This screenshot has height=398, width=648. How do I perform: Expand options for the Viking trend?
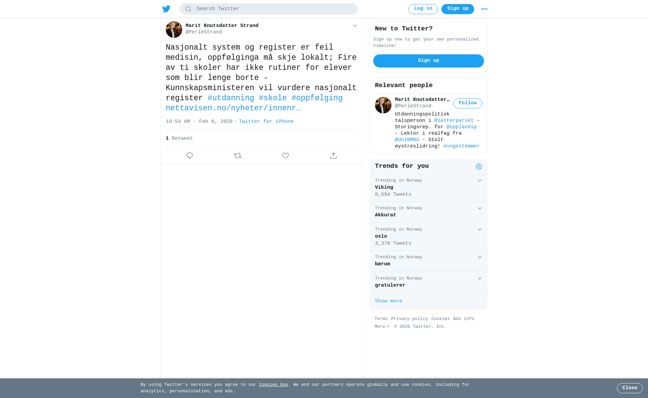point(480,181)
